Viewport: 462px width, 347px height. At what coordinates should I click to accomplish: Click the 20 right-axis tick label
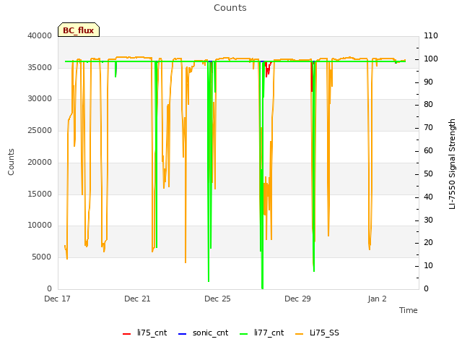point(428,243)
